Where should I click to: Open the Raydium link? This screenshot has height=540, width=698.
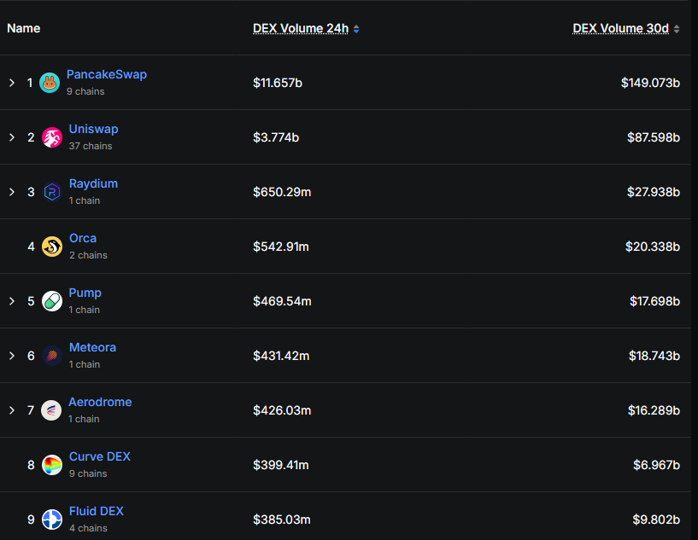point(93,183)
